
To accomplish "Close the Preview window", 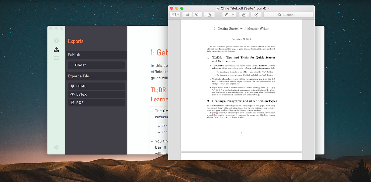I will (172, 8).
